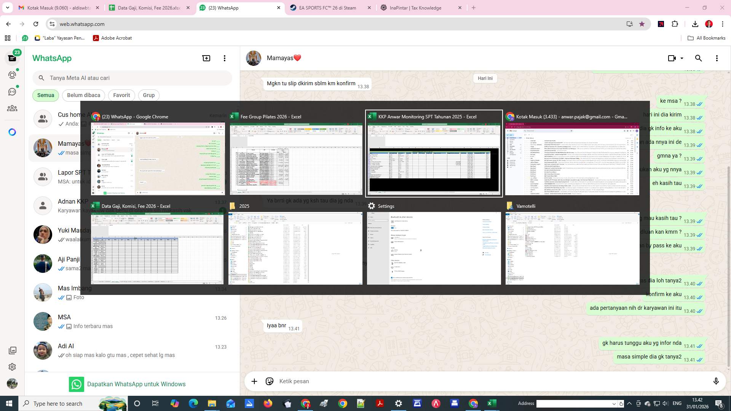Record a voice note with the microphone icon
The image size is (731, 411).
click(717, 381)
